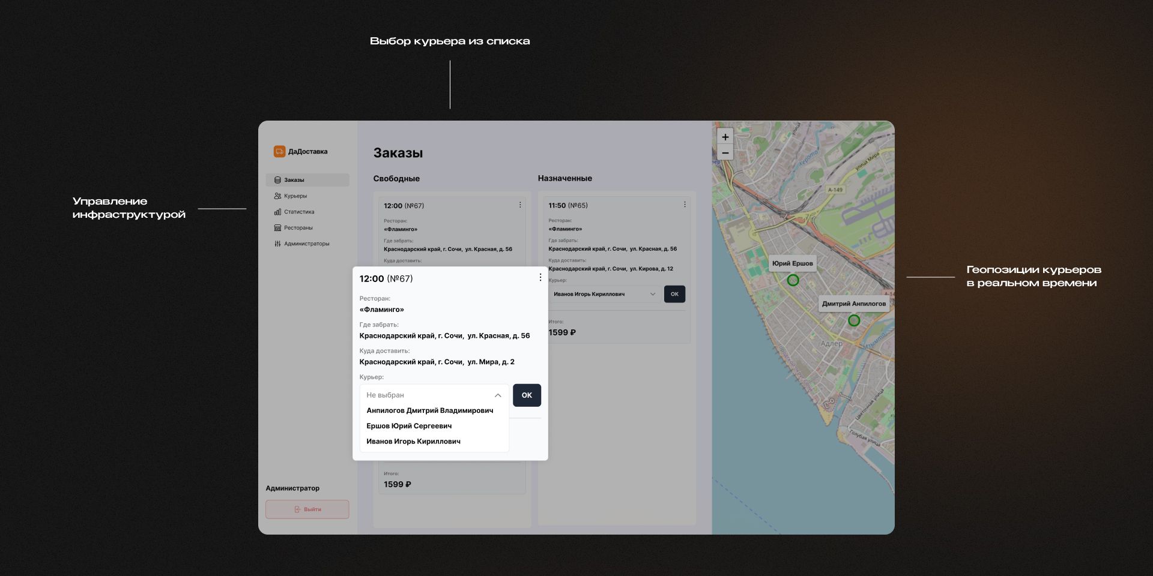Click Юрий Ершов courier marker circle on map
Screen dimensions: 1153x576
[793, 280]
